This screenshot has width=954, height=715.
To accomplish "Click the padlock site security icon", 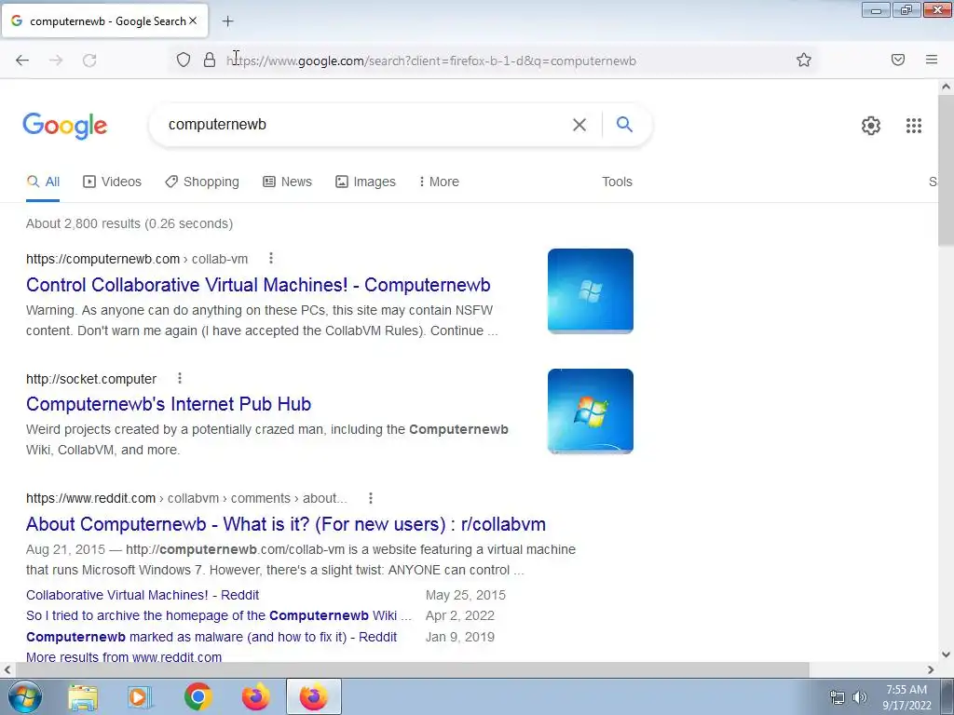I will coord(210,60).
